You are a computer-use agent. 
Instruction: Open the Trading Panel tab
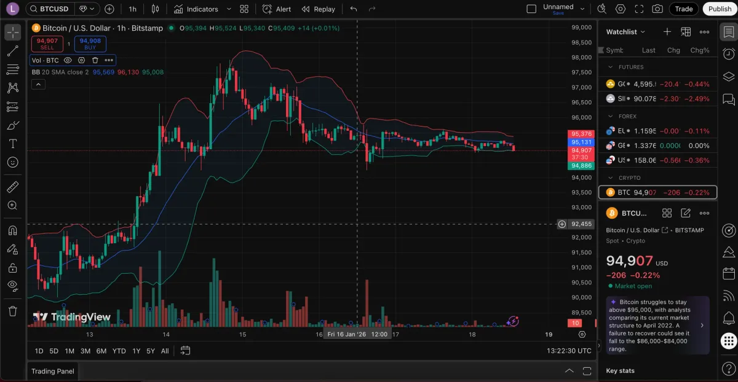(53, 371)
